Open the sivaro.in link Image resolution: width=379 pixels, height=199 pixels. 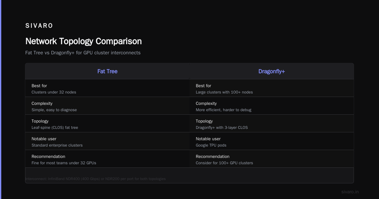[350, 192]
